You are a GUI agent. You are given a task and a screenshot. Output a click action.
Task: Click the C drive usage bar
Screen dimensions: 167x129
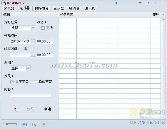[x=11, y=124]
